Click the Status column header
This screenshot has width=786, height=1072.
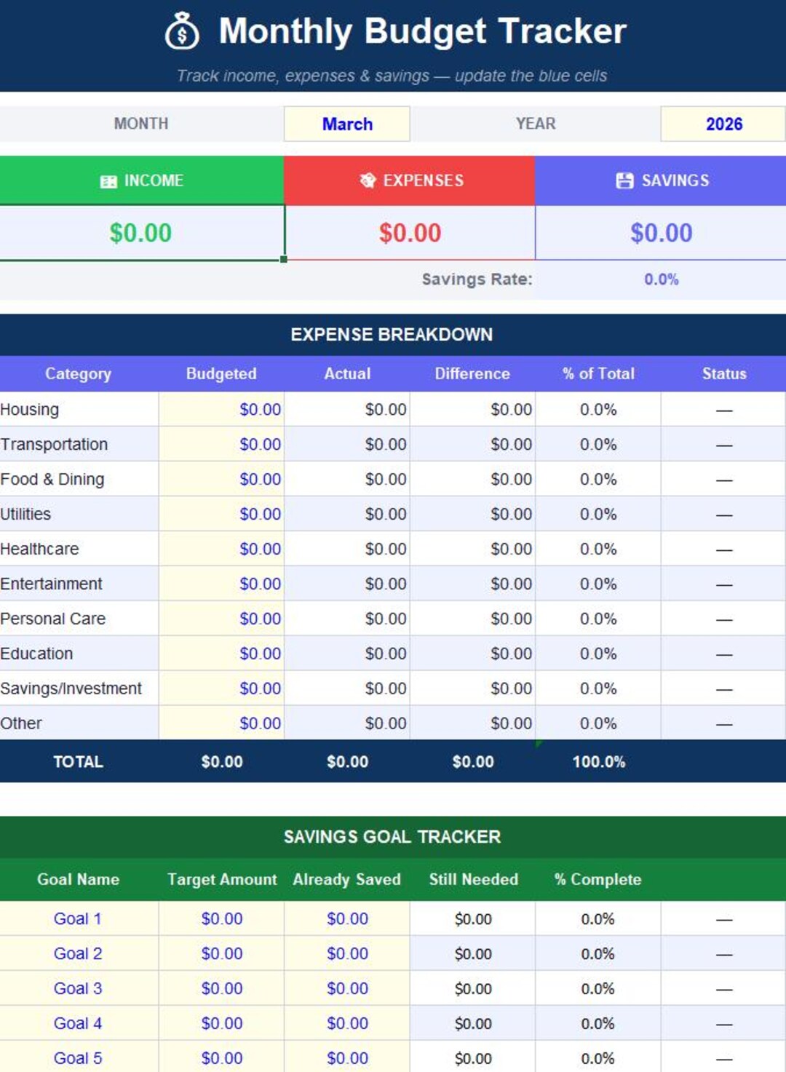tap(723, 374)
